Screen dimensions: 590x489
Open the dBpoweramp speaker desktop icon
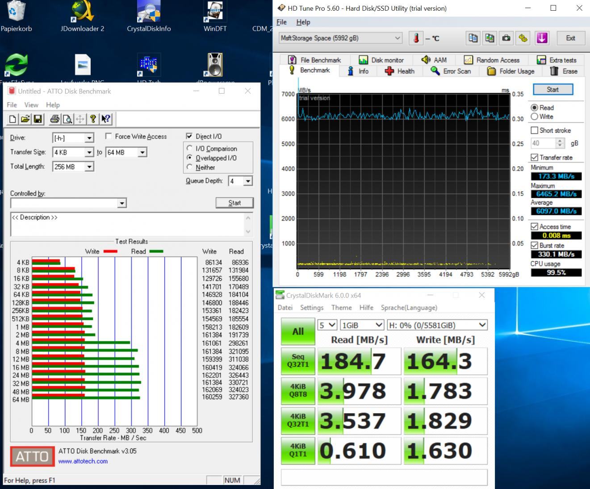pos(215,65)
